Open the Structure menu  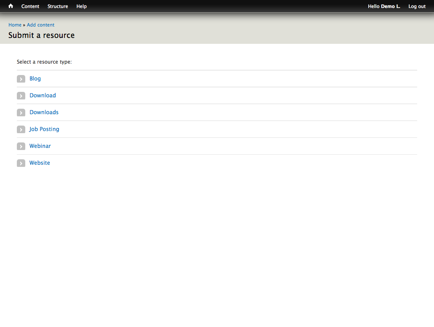(58, 6)
